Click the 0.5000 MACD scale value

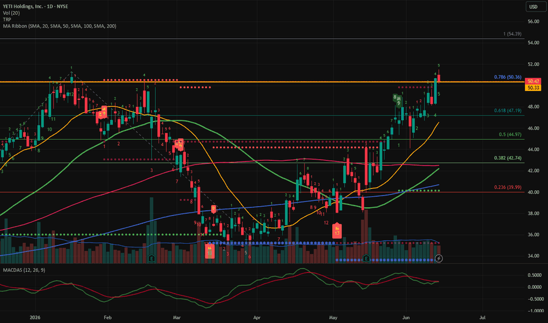(x=536, y=275)
